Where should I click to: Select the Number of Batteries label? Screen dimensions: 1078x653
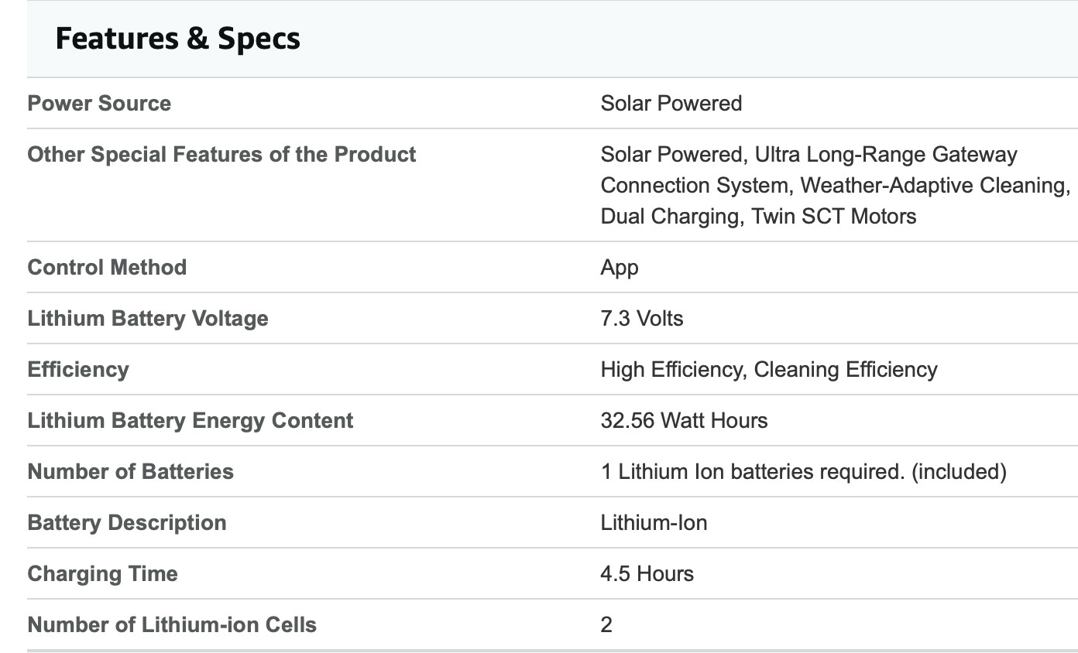(130, 471)
